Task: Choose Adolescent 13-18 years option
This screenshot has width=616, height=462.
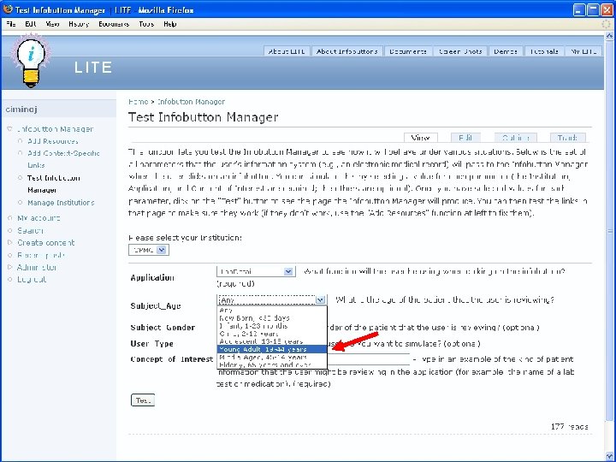Action: point(272,341)
